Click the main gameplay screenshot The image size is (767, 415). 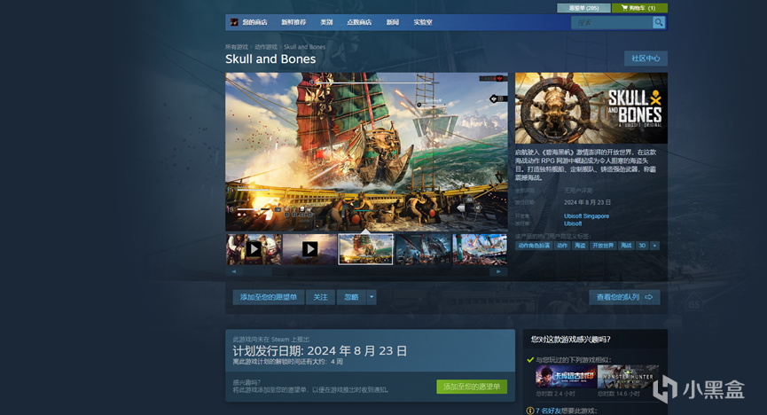[366, 152]
